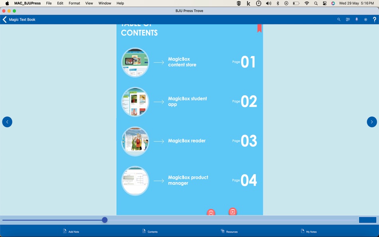Image resolution: width=379 pixels, height=237 pixels.
Task: Open the Resources panel
Action: [229, 231]
